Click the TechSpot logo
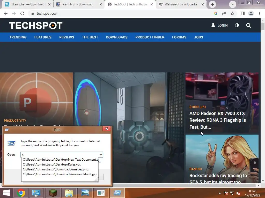 click(36, 26)
